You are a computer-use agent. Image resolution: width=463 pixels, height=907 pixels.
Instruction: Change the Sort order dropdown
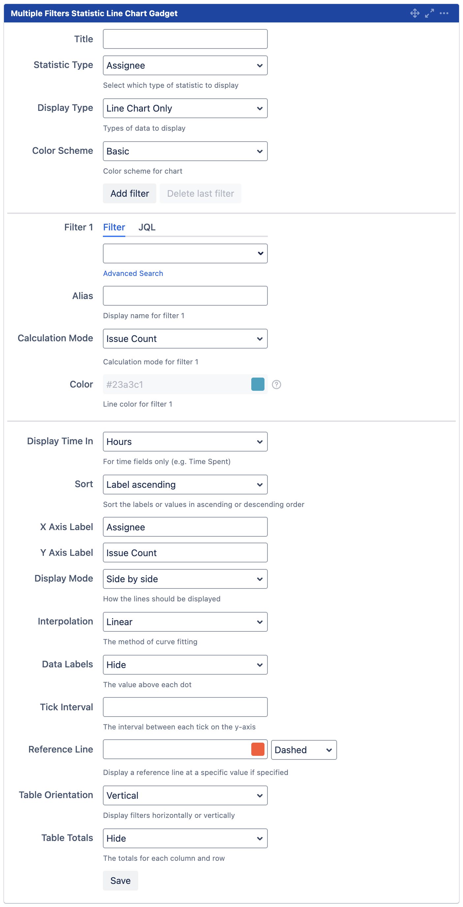click(185, 485)
